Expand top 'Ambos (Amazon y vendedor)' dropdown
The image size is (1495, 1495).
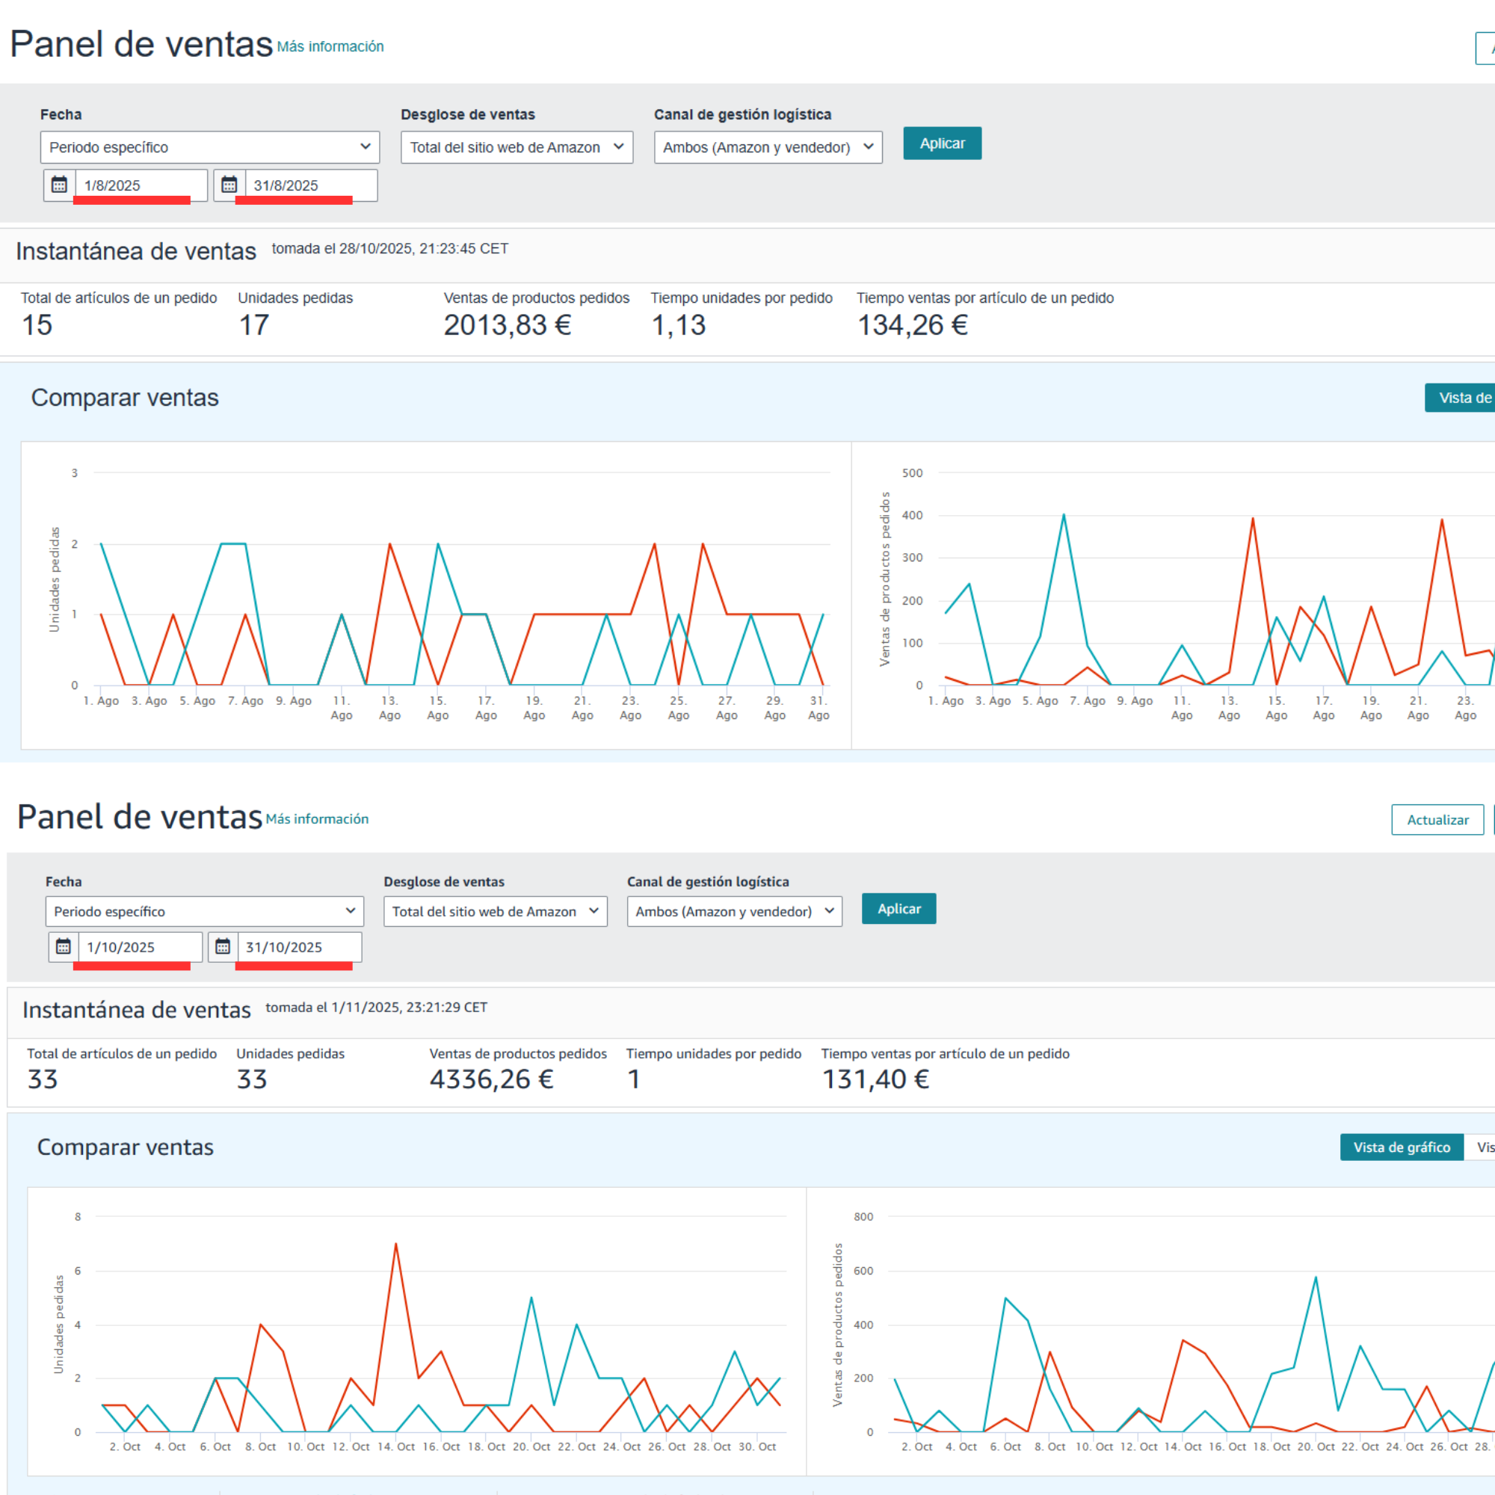[768, 147]
